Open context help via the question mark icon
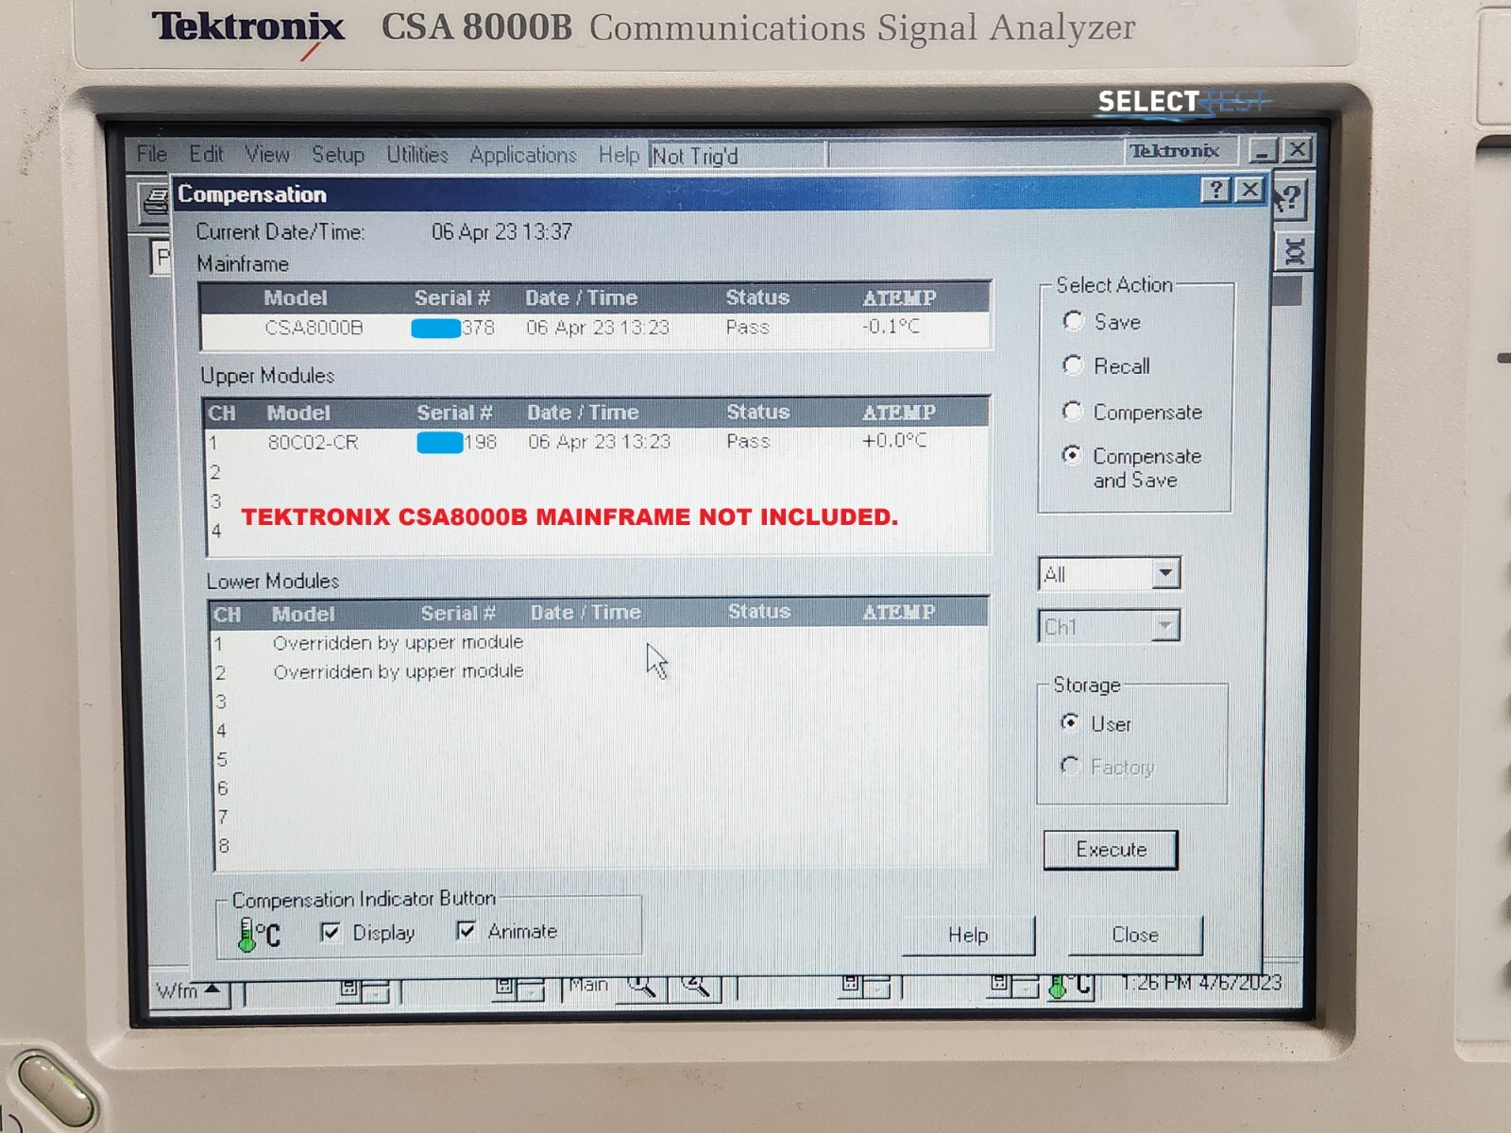Viewport: 1511px width, 1133px height. click(x=1217, y=191)
